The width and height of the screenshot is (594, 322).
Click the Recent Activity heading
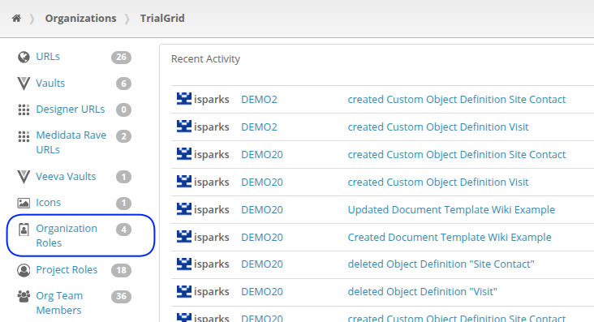[205, 58]
